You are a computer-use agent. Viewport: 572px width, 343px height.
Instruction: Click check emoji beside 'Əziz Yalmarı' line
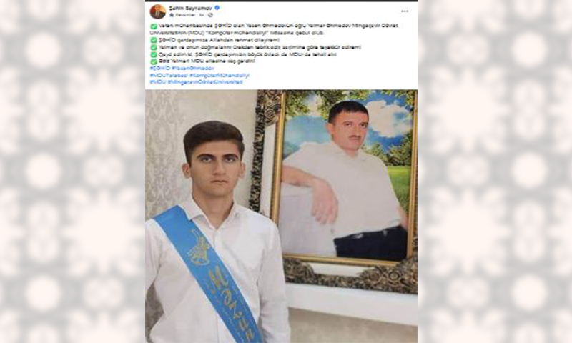154,61
